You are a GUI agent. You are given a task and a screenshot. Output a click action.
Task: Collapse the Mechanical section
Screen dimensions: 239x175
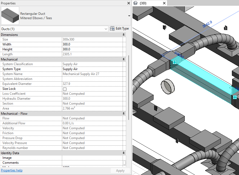click(123, 59)
